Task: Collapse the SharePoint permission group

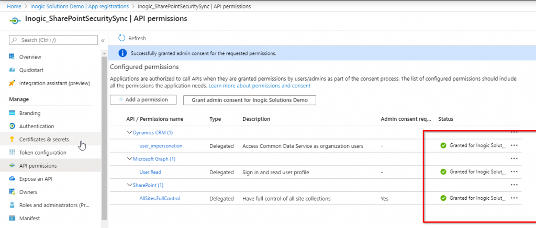Action: click(x=129, y=185)
